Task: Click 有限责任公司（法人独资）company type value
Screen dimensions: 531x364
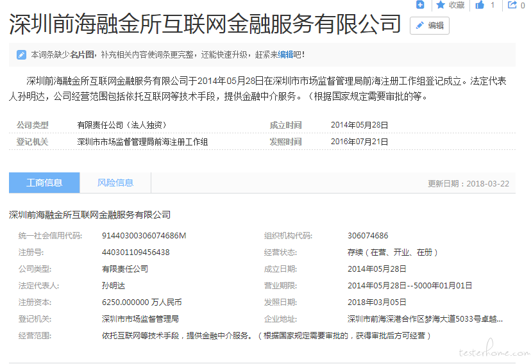Action: point(122,125)
